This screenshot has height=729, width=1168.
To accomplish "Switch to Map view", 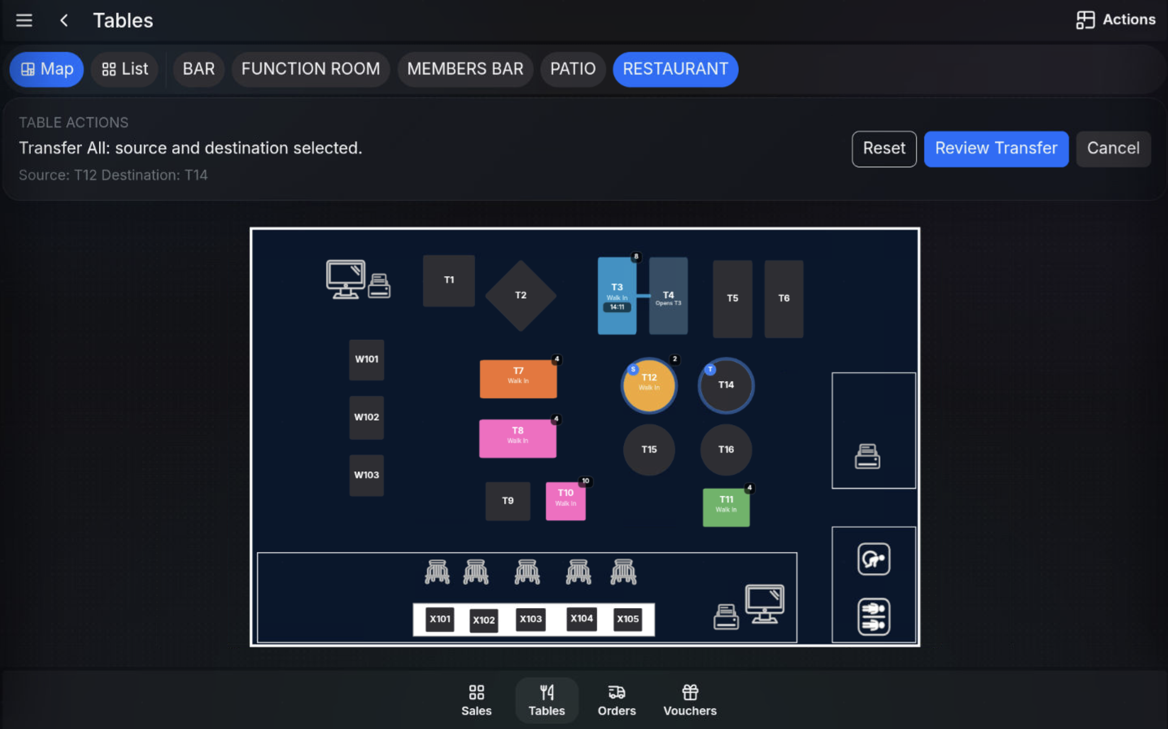I will click(47, 69).
